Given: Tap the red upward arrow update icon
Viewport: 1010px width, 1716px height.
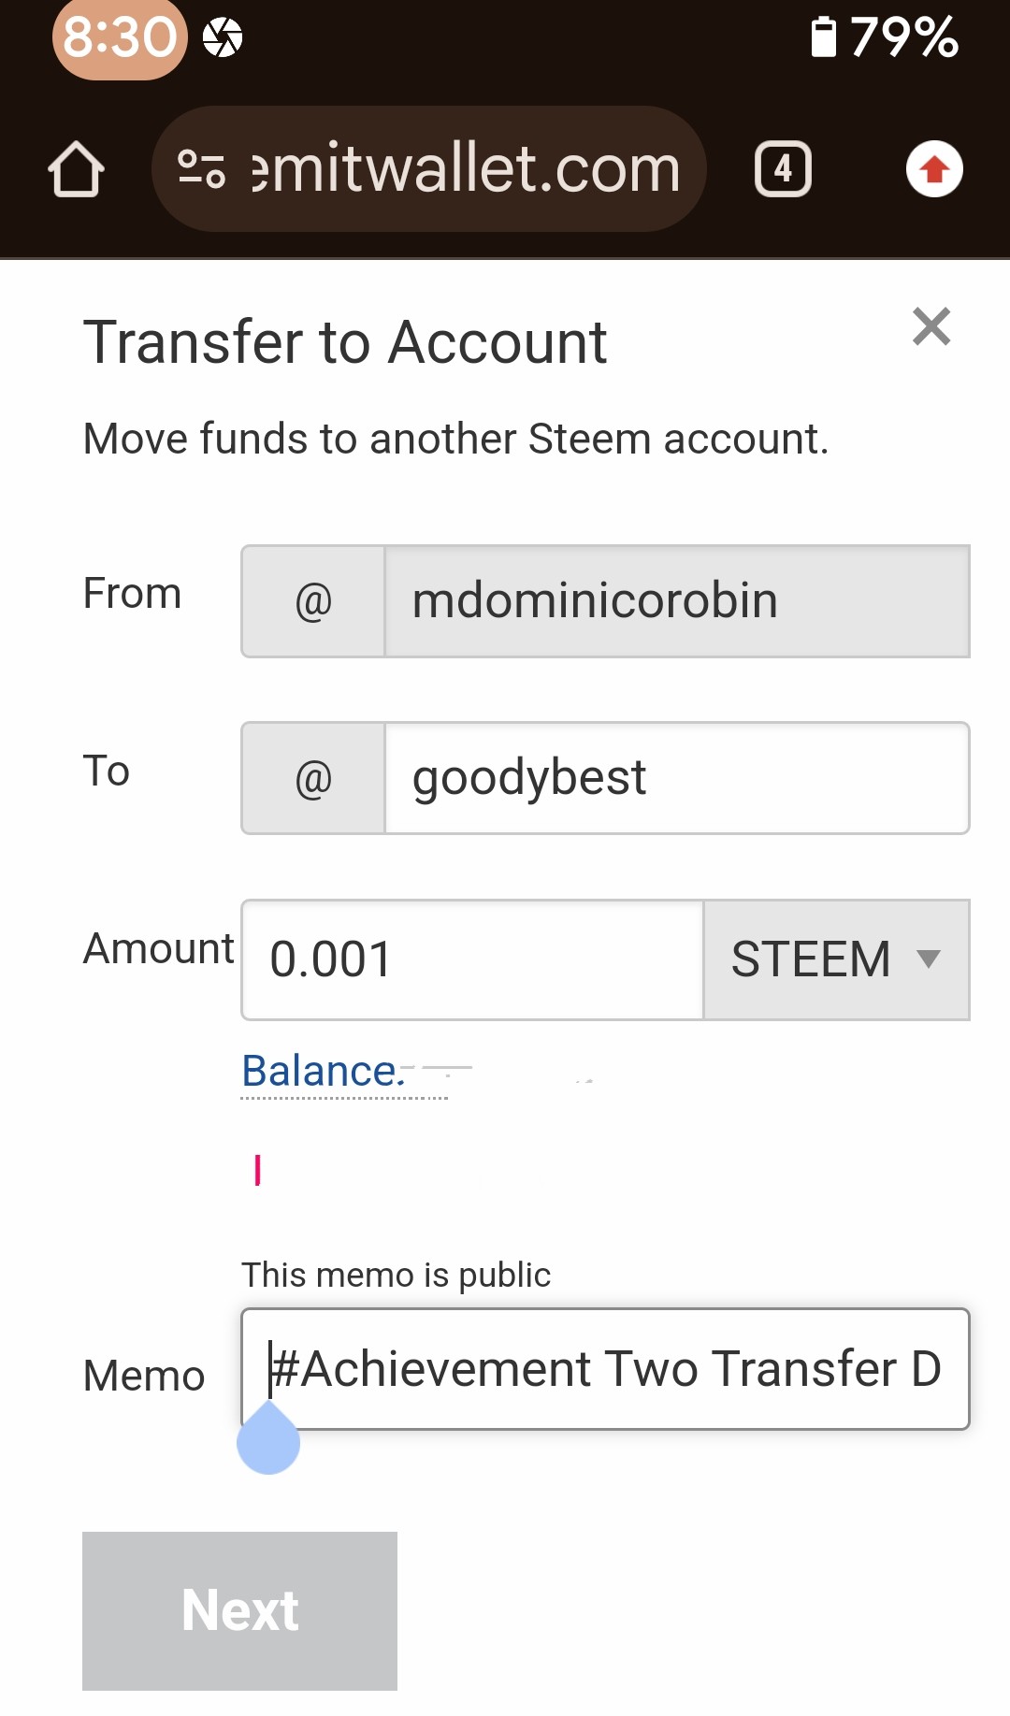Looking at the screenshot, I should point(934,169).
